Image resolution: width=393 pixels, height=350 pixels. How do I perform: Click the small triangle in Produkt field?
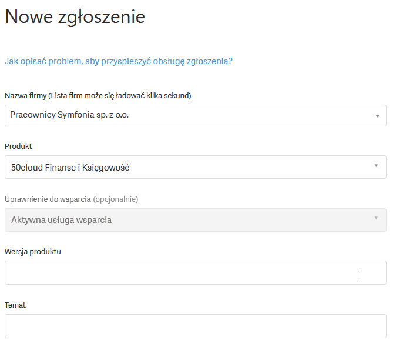coord(376,166)
